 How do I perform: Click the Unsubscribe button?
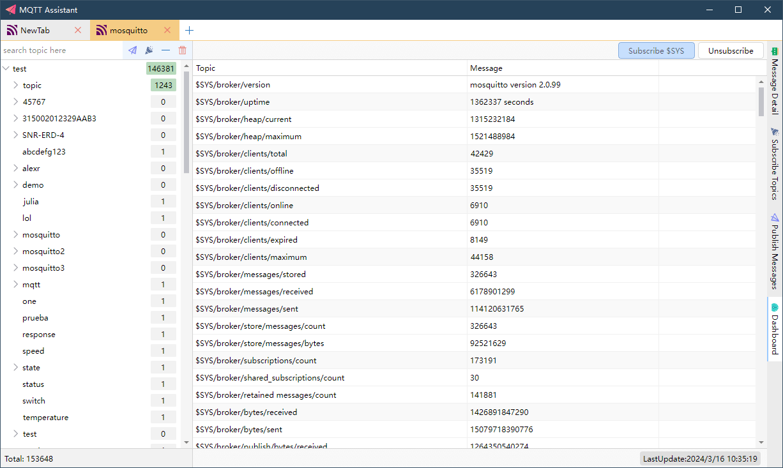coord(731,50)
